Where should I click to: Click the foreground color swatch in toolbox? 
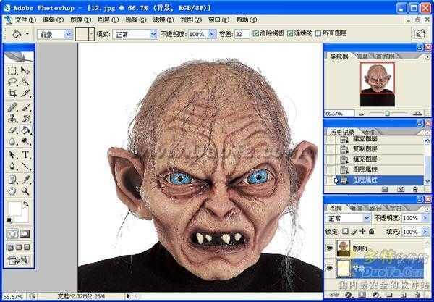coord(14,209)
